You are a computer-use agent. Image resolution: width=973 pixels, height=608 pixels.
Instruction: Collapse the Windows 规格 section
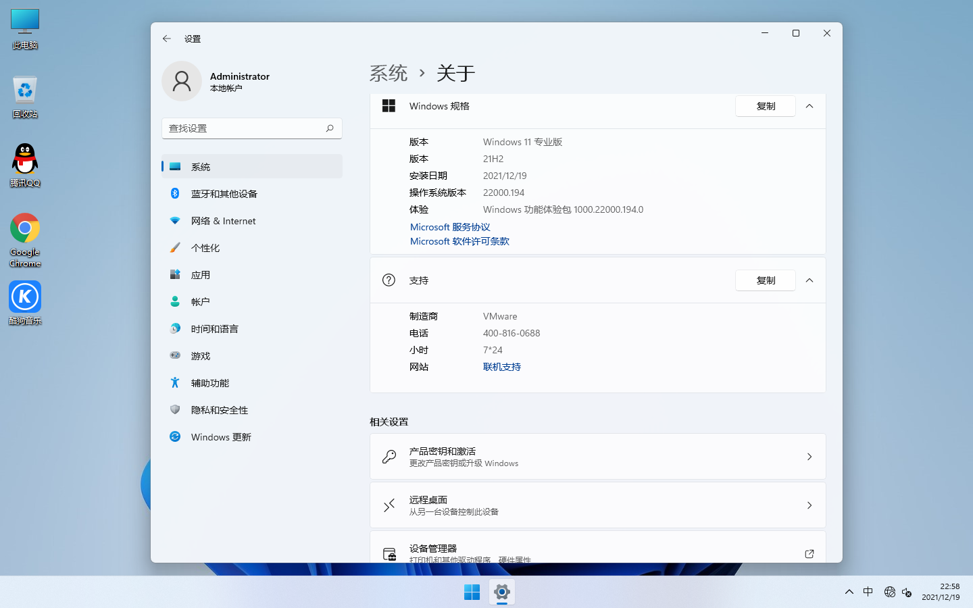[809, 106]
